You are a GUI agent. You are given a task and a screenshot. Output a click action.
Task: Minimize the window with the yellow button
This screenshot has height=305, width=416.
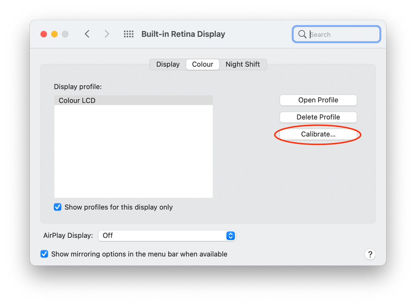click(x=55, y=34)
